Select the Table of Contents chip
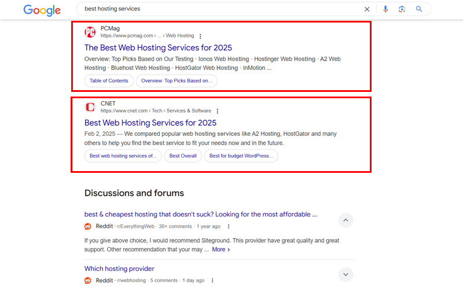The width and height of the screenshot is (463, 289). point(109,81)
